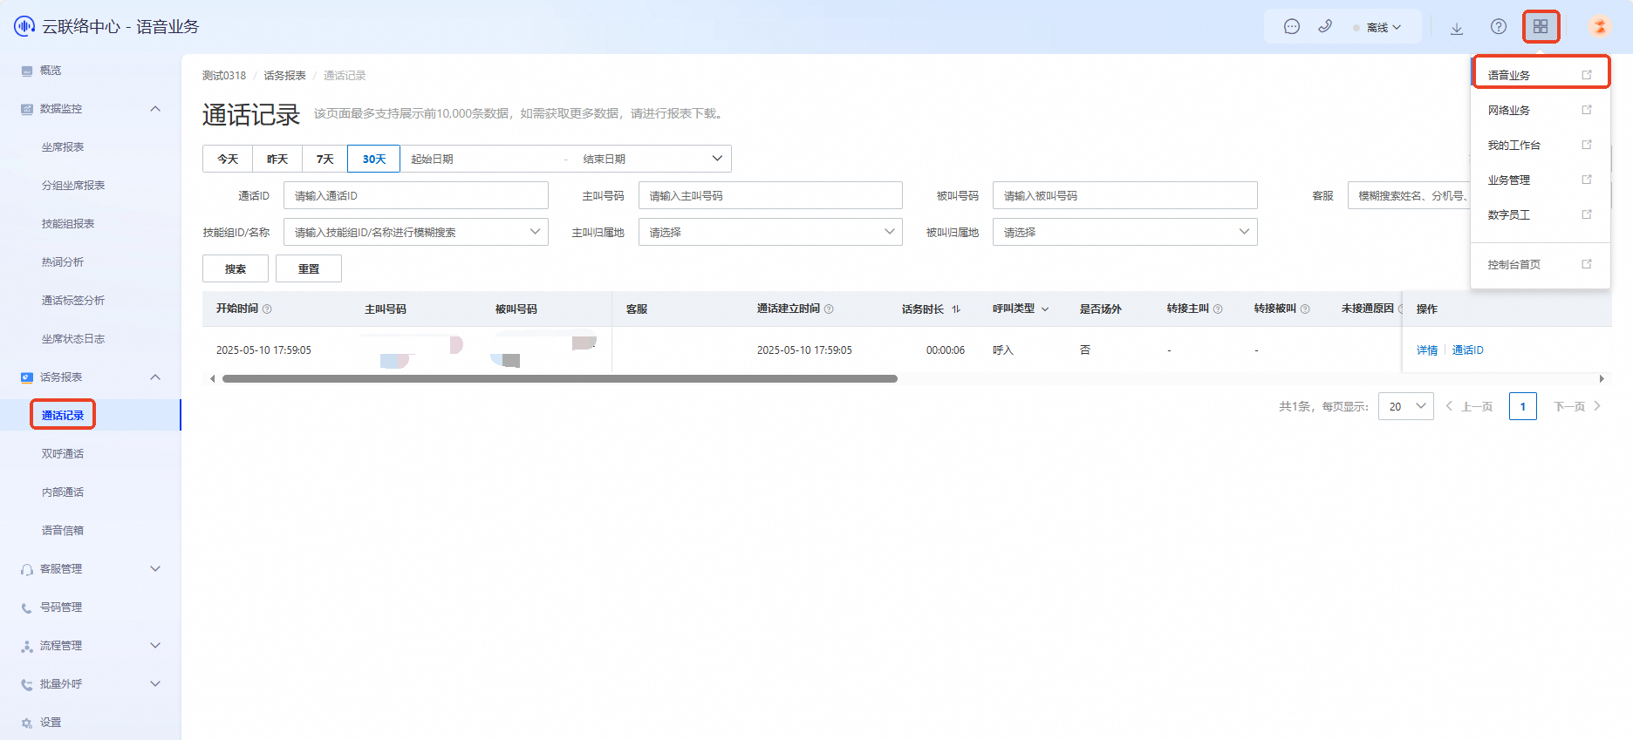Click page number 1 in pagination
This screenshot has height=740, width=1633.
[1523, 406]
